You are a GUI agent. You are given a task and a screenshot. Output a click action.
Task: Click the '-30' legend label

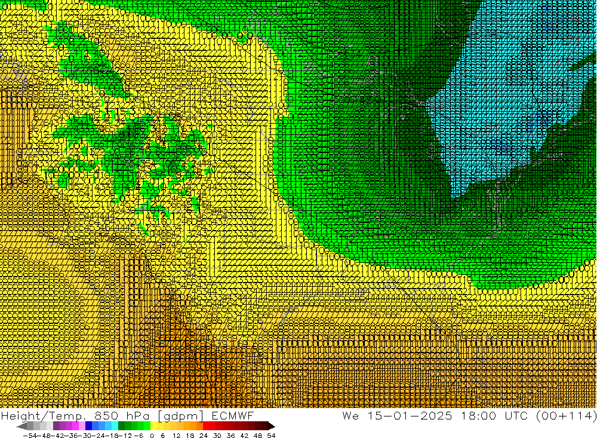point(85,436)
